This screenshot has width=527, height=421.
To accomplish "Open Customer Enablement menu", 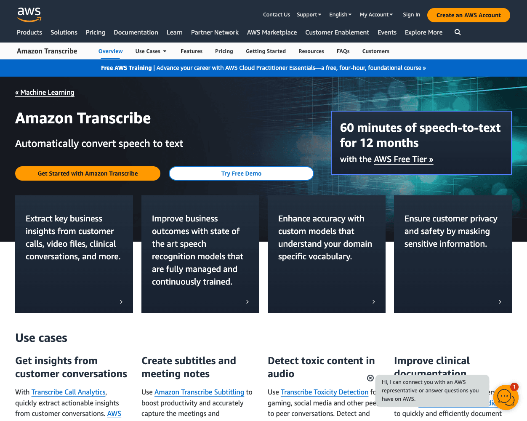I will click(337, 32).
